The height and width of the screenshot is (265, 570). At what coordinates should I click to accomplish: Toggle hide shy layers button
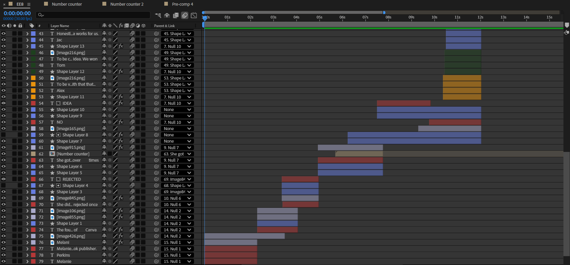click(x=167, y=15)
